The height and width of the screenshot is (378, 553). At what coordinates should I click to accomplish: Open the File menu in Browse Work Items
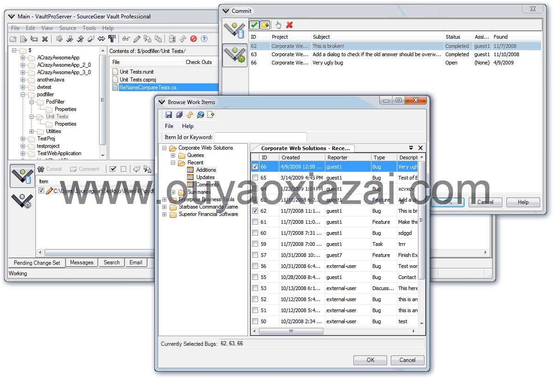(169, 126)
